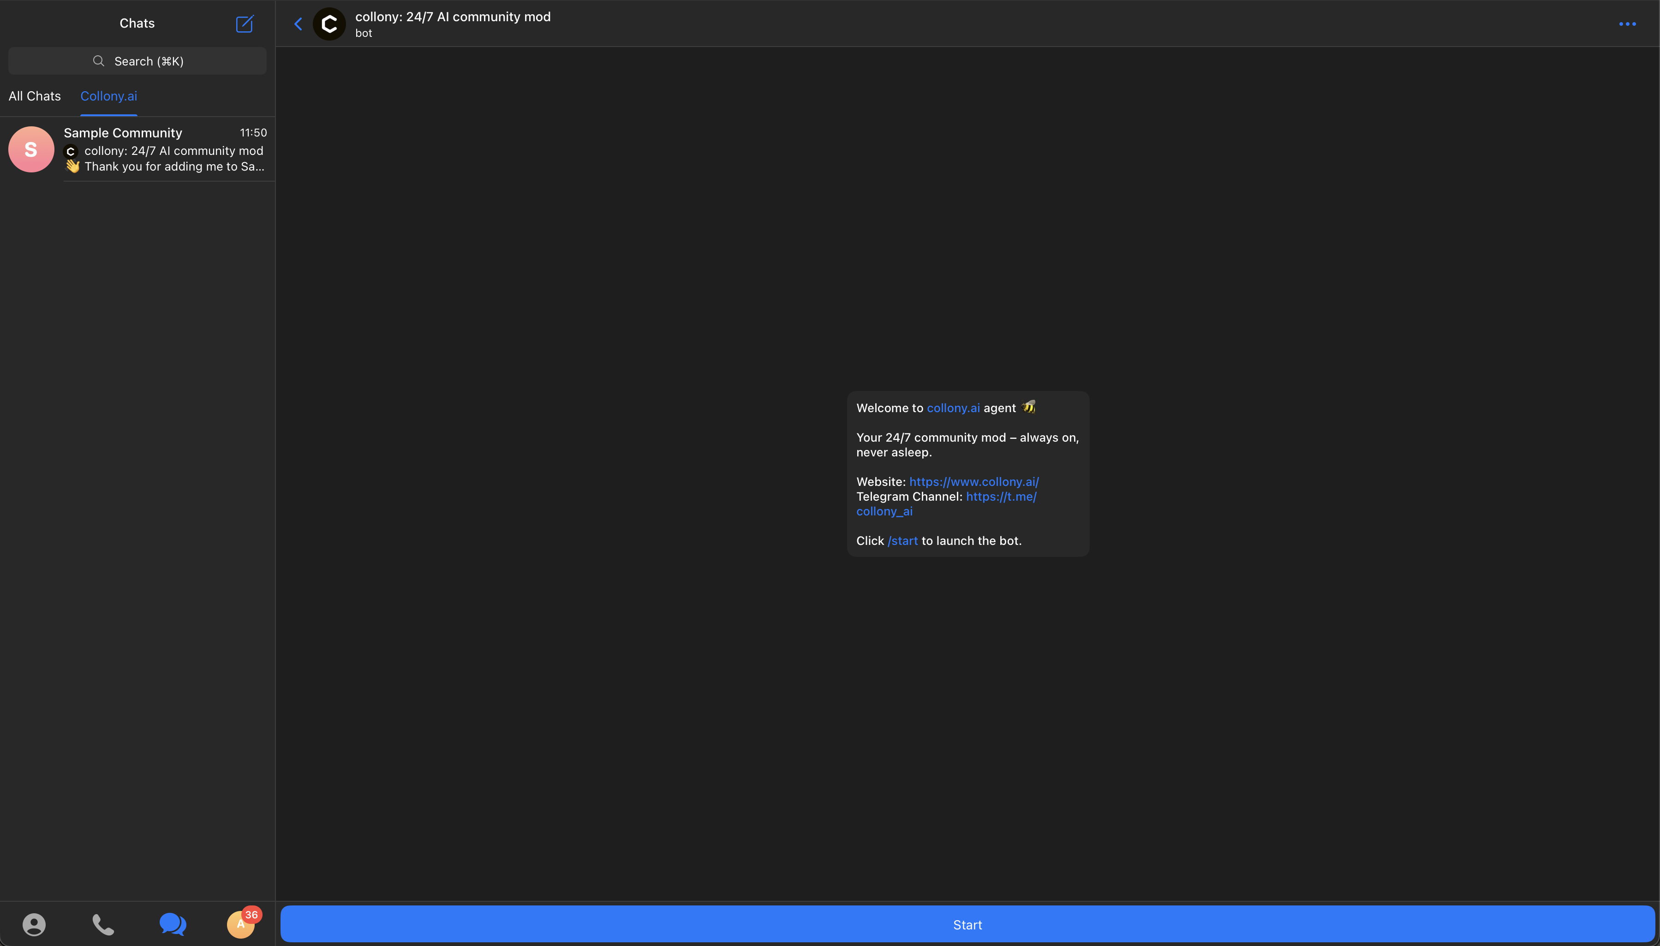
Task: Select the Chats bubble icon
Action: pyautogui.click(x=172, y=924)
